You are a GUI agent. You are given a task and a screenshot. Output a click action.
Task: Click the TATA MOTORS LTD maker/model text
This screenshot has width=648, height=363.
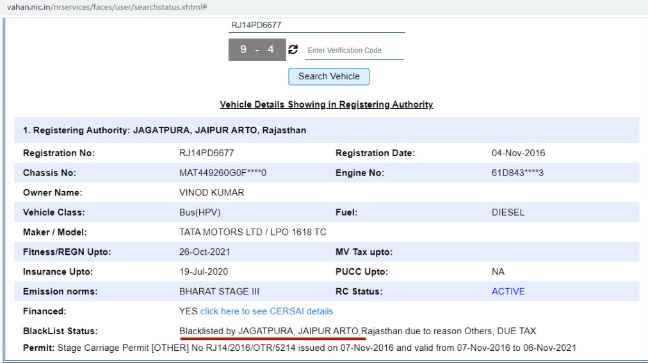click(252, 232)
